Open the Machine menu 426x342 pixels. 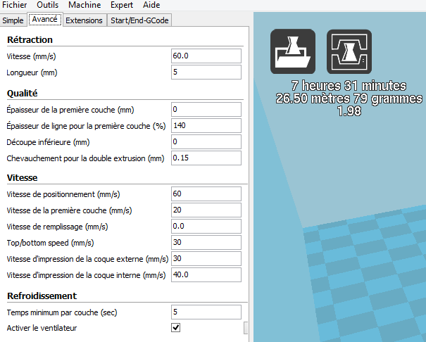tap(84, 5)
